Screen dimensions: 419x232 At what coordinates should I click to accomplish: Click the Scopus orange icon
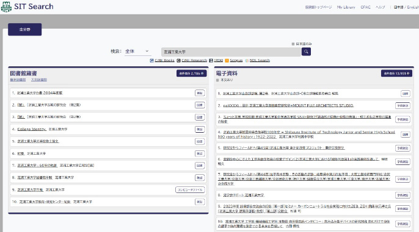tap(227, 60)
